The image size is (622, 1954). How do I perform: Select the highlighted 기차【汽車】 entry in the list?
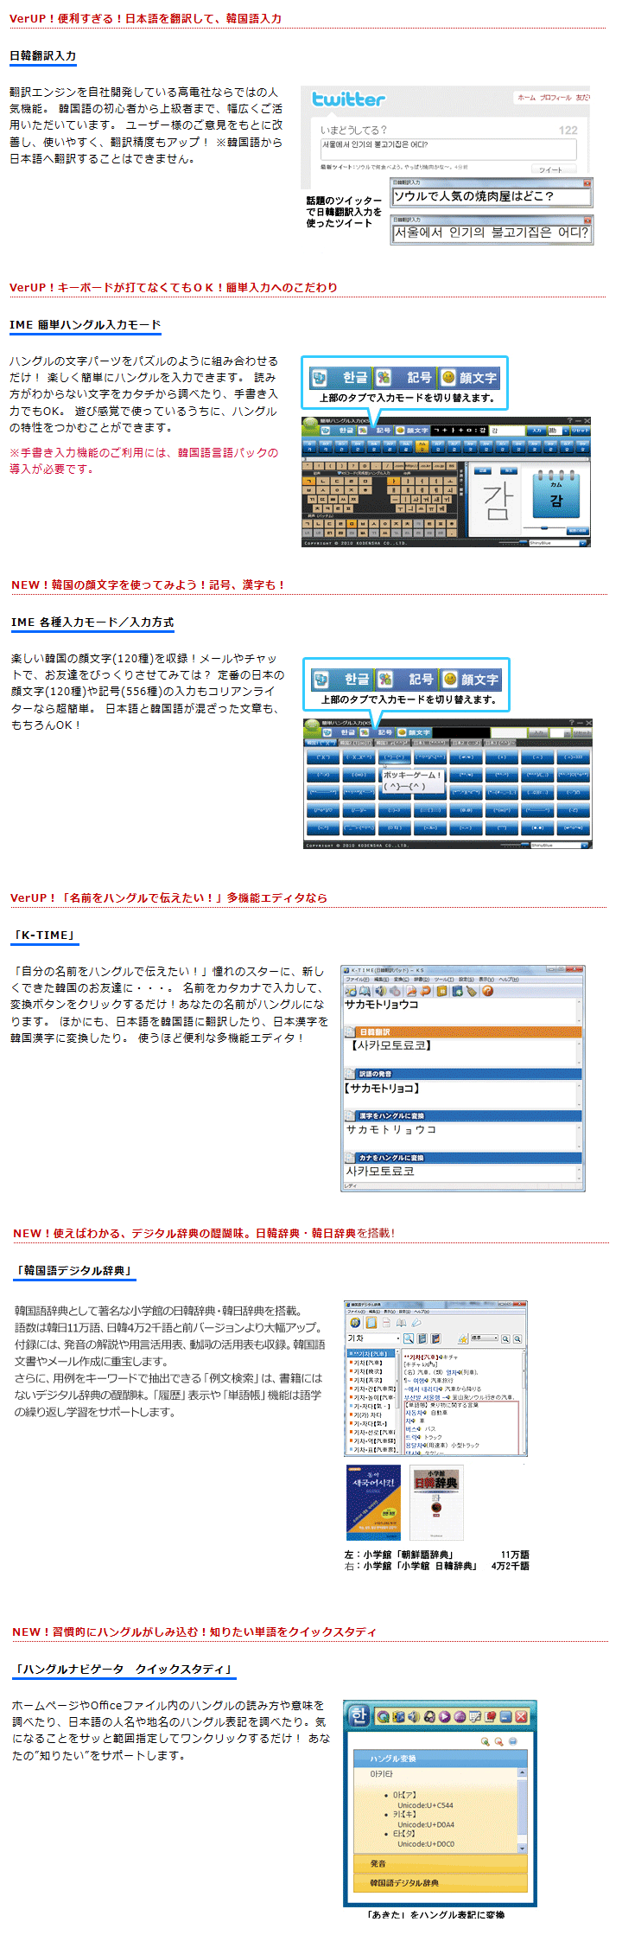click(x=371, y=1354)
